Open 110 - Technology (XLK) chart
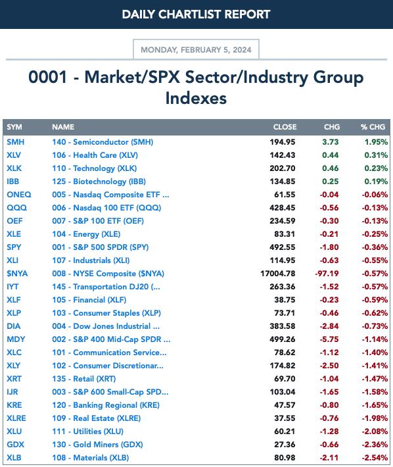The image size is (393, 467). point(95,168)
